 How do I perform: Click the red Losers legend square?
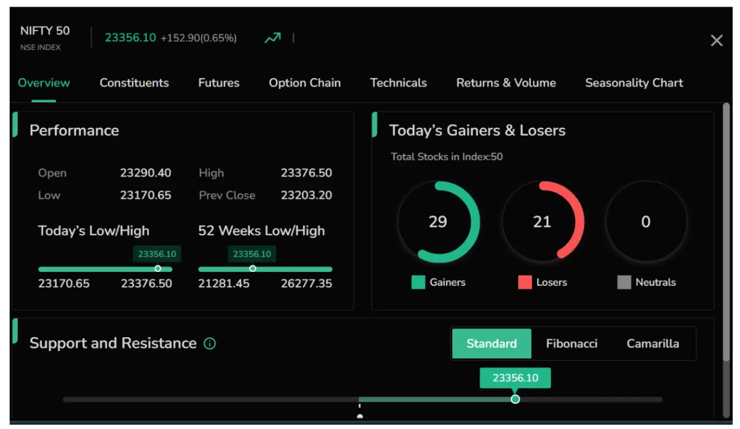coord(525,282)
